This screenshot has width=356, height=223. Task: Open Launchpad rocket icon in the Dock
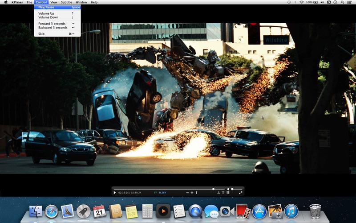point(83,211)
